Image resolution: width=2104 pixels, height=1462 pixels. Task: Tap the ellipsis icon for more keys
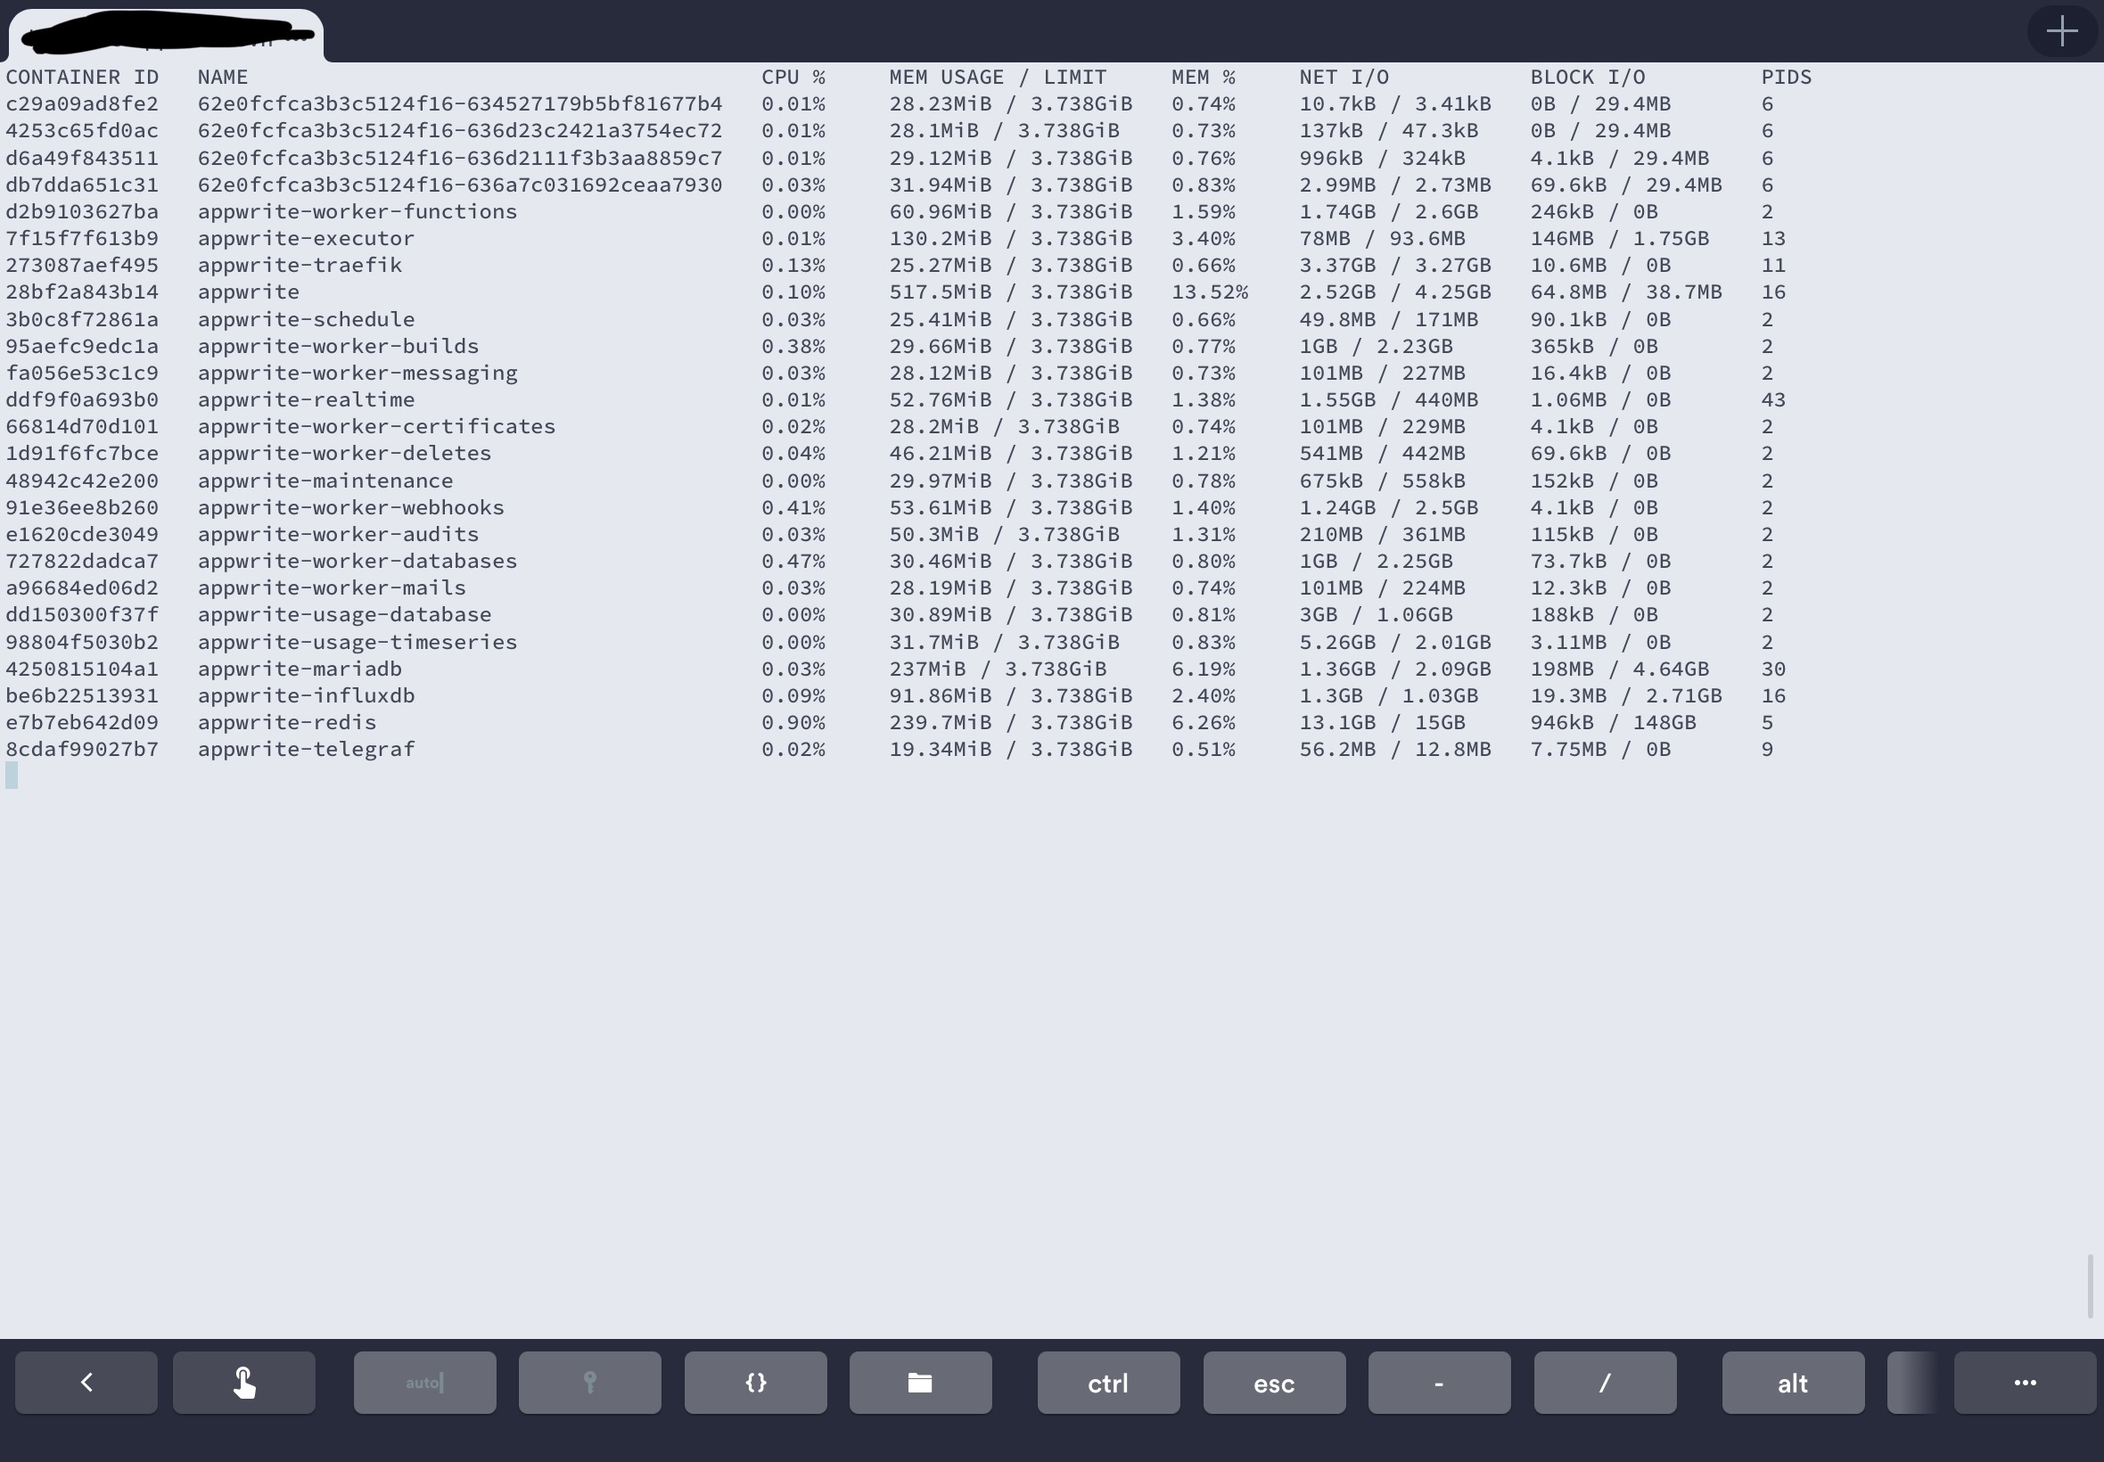[2026, 1382]
